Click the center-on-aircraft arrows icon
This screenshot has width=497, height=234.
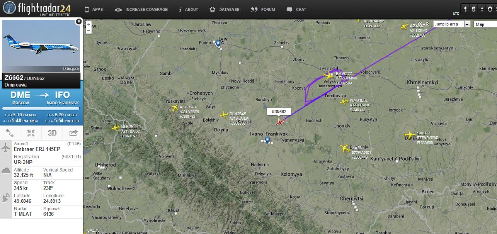click(31, 133)
